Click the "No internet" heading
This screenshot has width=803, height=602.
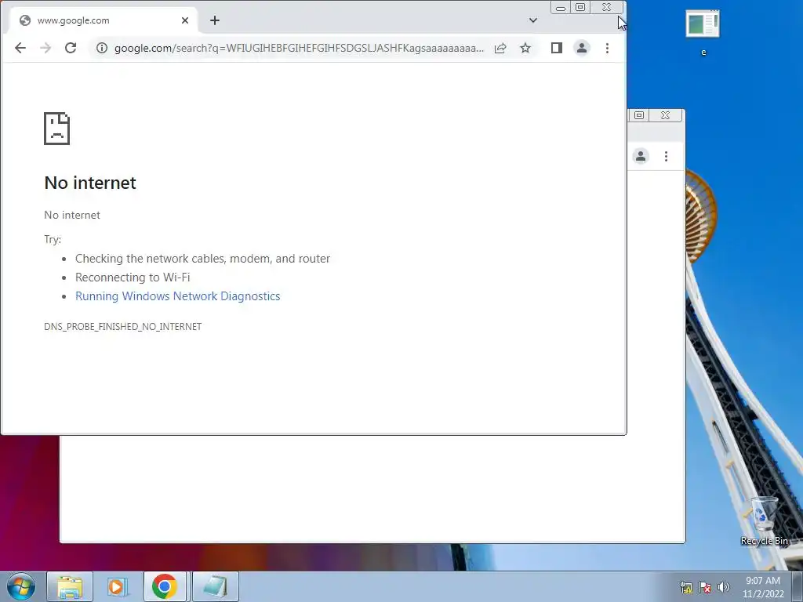click(90, 183)
